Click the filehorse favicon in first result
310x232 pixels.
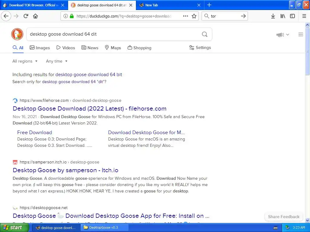[15, 100]
